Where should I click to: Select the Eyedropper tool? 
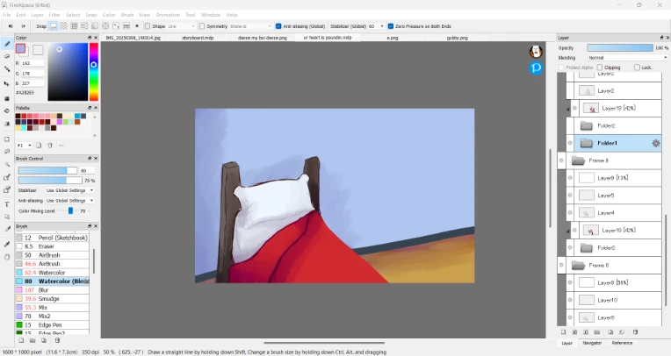(x=7, y=244)
